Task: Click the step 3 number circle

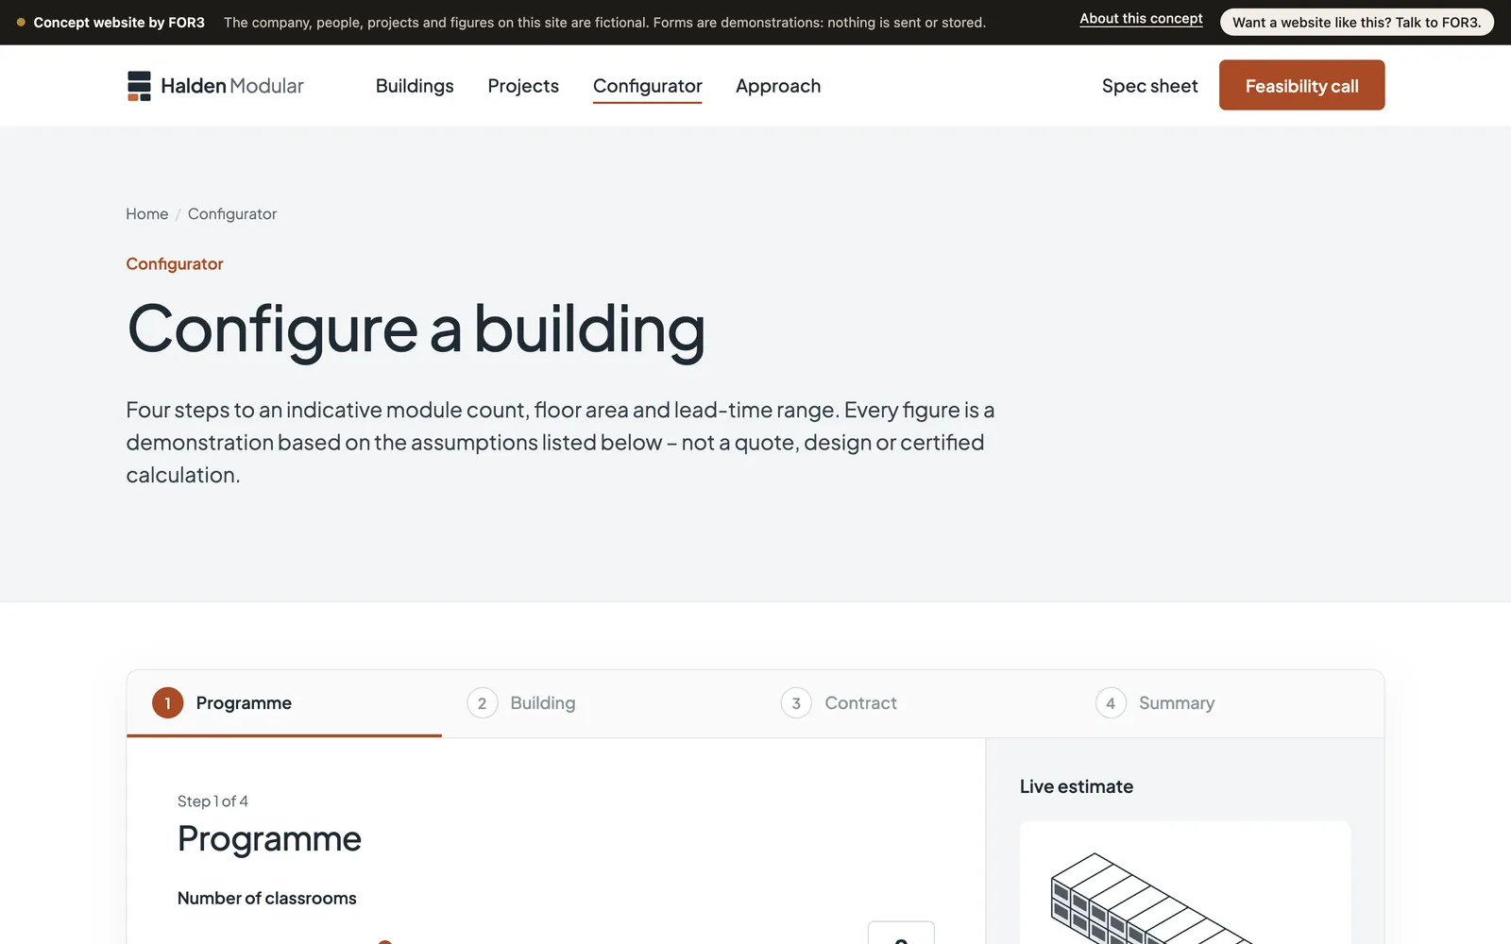Action: click(796, 703)
